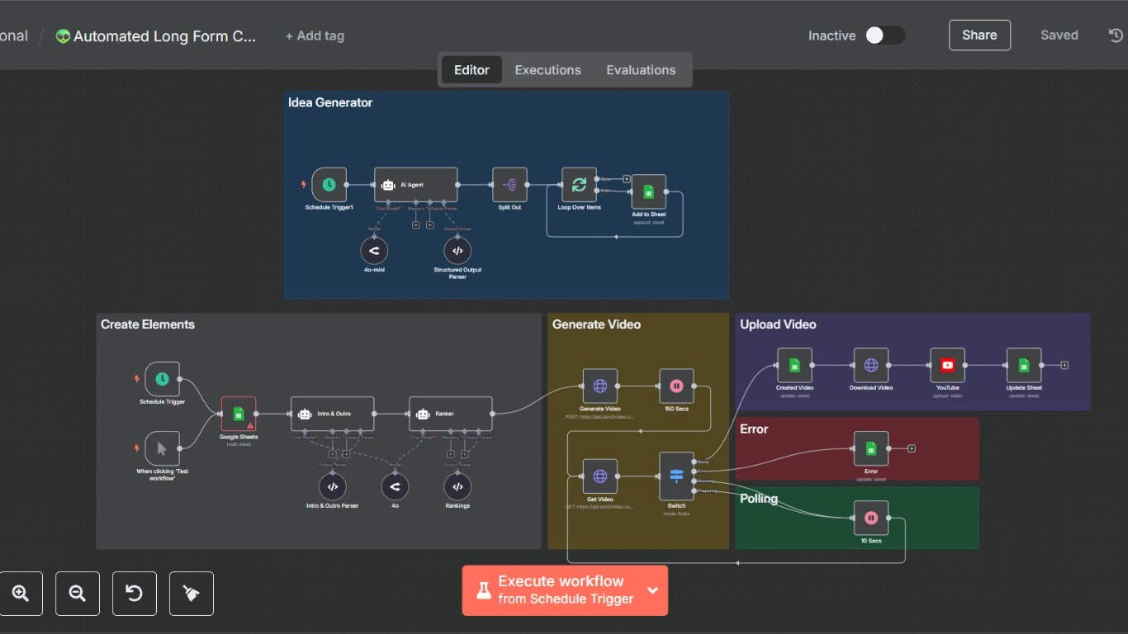1128x634 pixels.
Task: Click Execute workflow from Schedule Trigger
Action: pyautogui.click(x=555, y=590)
